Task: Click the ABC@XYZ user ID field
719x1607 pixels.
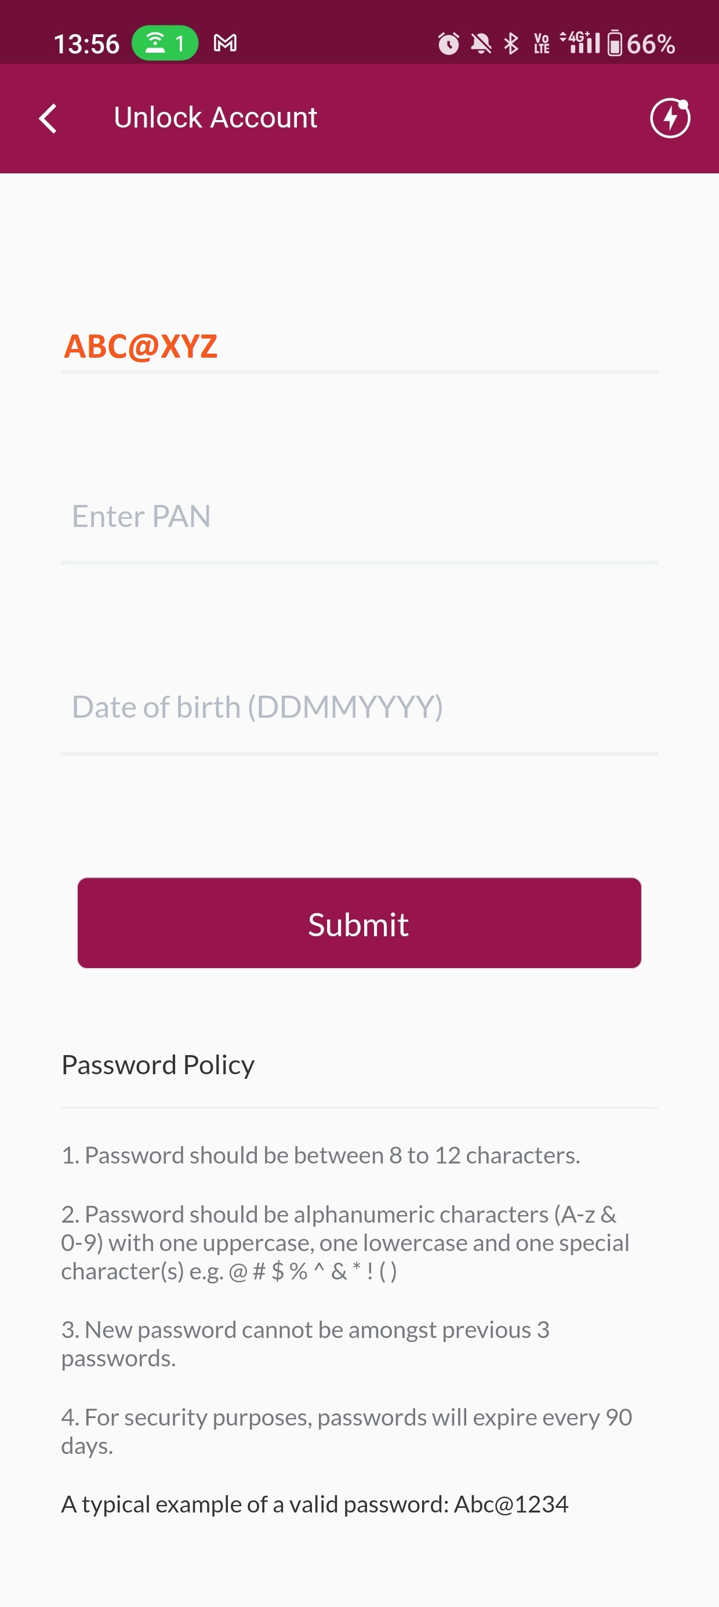Action: pos(359,347)
